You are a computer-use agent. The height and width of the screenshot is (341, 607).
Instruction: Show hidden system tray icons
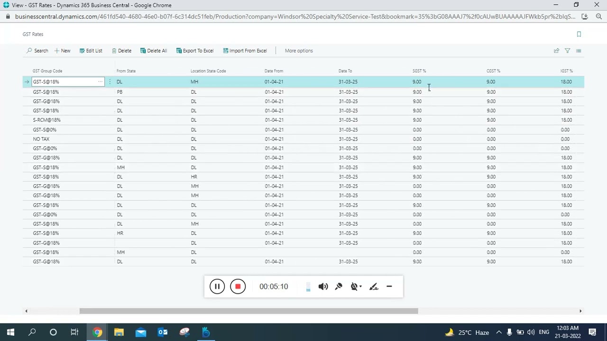click(x=499, y=332)
